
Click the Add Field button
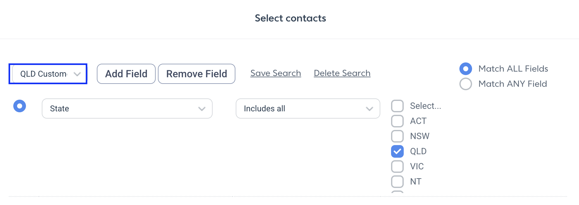126,74
